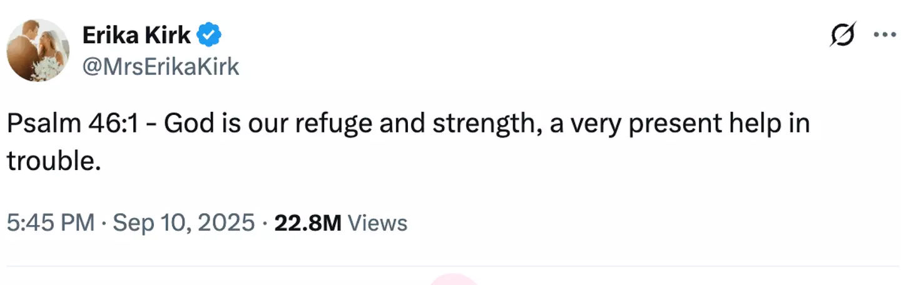901x285 pixels.
Task: Open the Grok slashed-circle icon
Action: click(842, 36)
